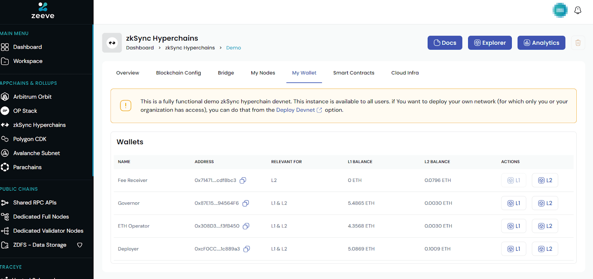Open the user profile avatar
593x279 pixels.
click(560, 10)
